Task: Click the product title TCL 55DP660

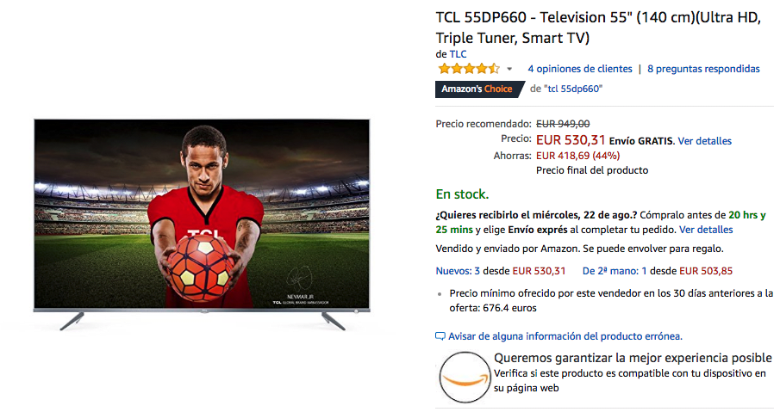Action: pyautogui.click(x=598, y=28)
